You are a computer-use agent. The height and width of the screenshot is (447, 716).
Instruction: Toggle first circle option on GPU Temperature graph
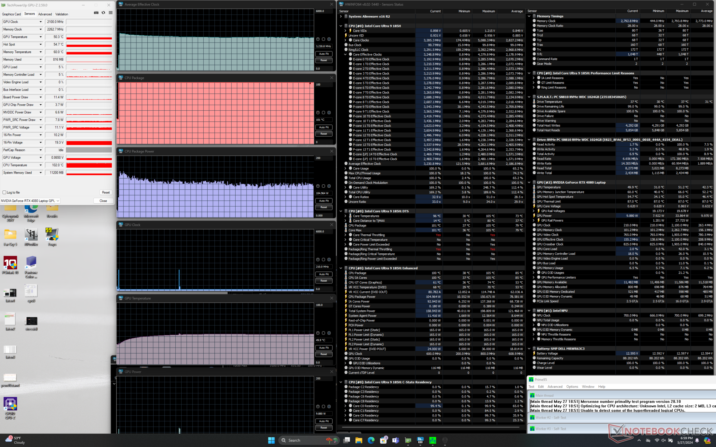[318, 333]
